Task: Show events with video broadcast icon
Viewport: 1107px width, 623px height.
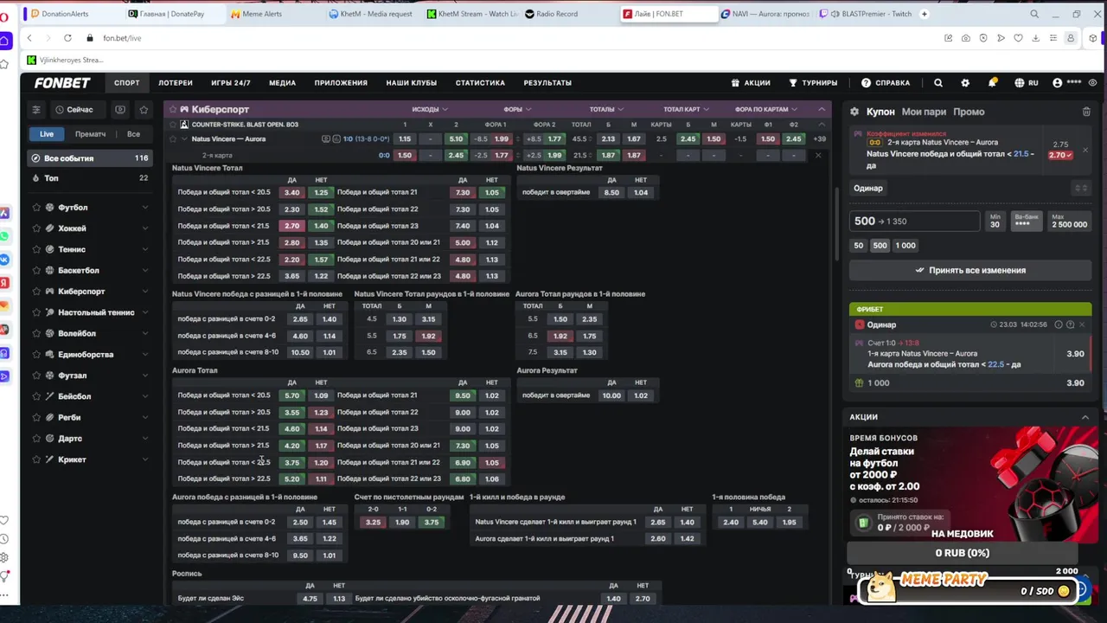Action: pos(120,110)
